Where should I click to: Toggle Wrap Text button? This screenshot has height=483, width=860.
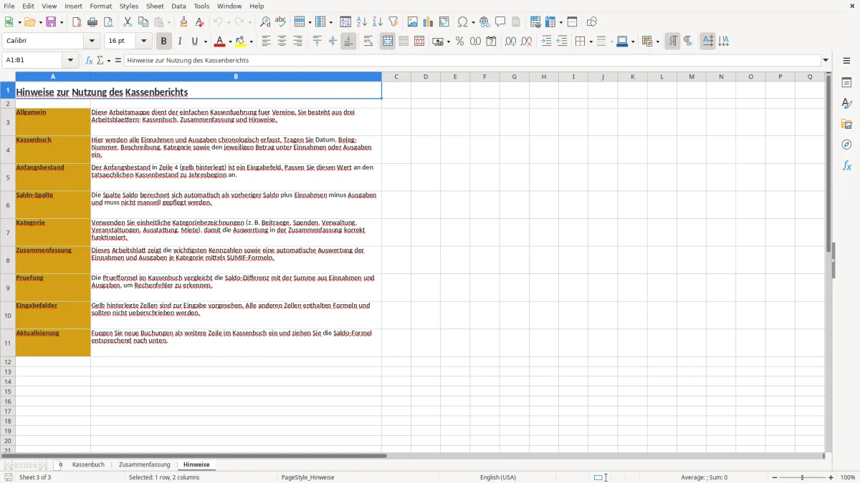(368, 42)
